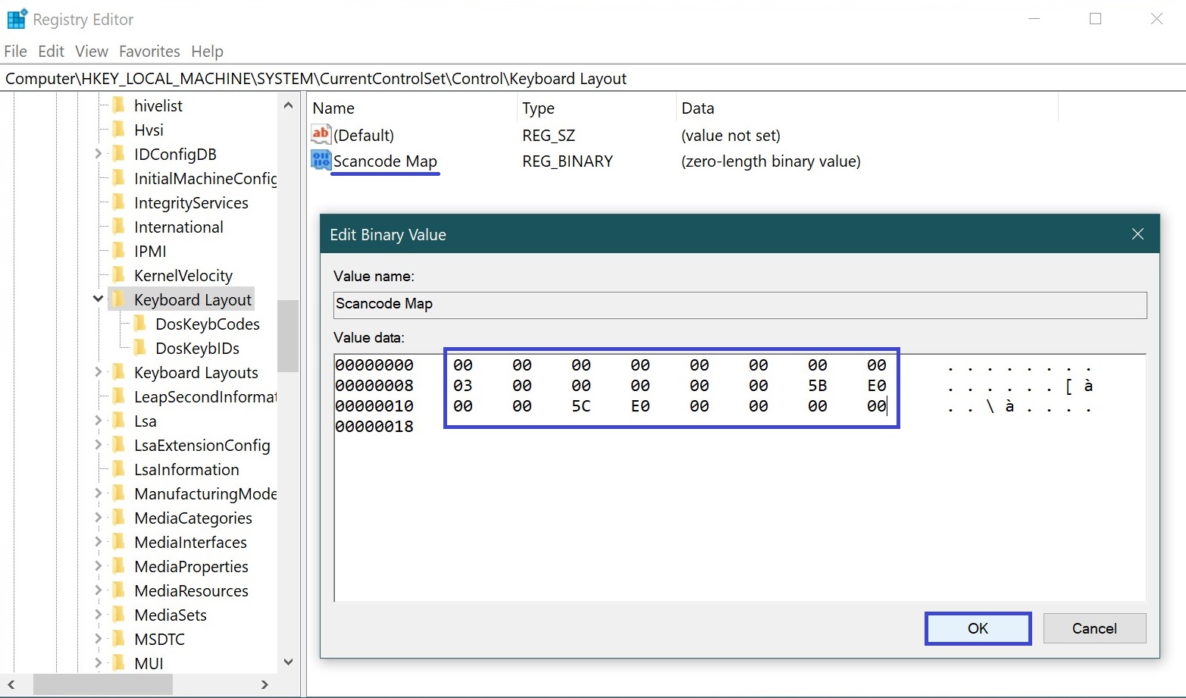The height and width of the screenshot is (698, 1186).
Task: Open the File menu
Action: coord(15,51)
